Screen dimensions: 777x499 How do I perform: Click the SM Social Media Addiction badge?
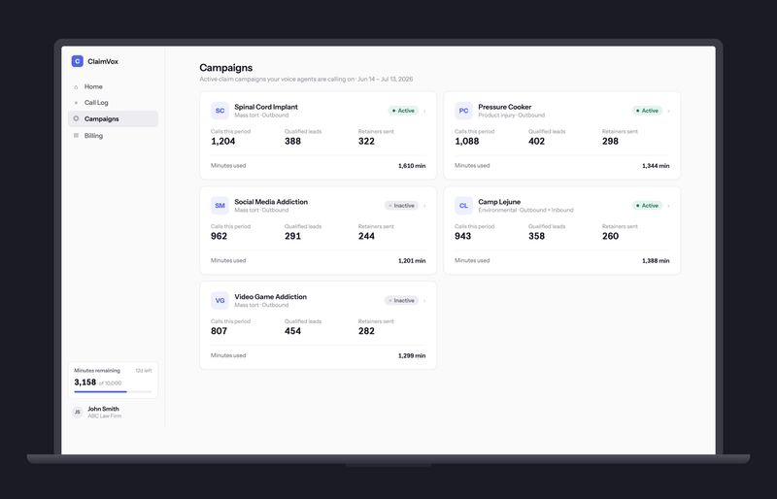pyautogui.click(x=220, y=205)
